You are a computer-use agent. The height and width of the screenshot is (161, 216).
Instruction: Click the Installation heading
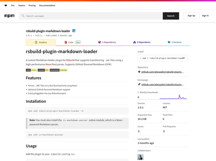36,101
